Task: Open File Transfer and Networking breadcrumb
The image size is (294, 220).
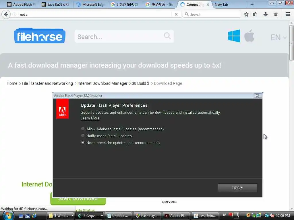Action: pos(47,83)
